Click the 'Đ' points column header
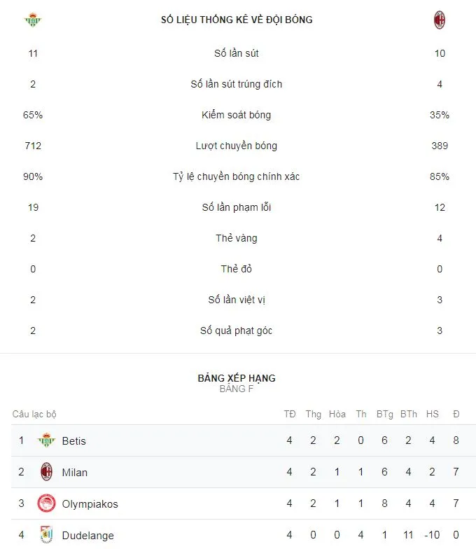The image size is (476, 549). click(x=456, y=414)
